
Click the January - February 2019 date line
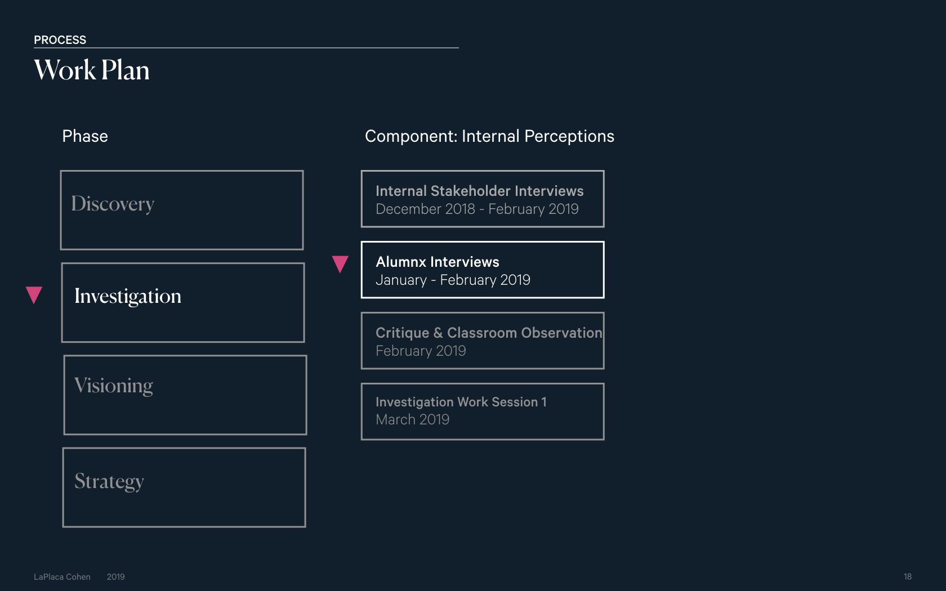click(453, 280)
